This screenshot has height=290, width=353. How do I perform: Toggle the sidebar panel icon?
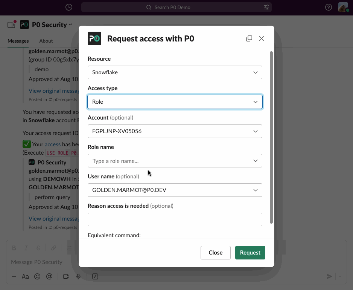pyautogui.click(x=11, y=25)
